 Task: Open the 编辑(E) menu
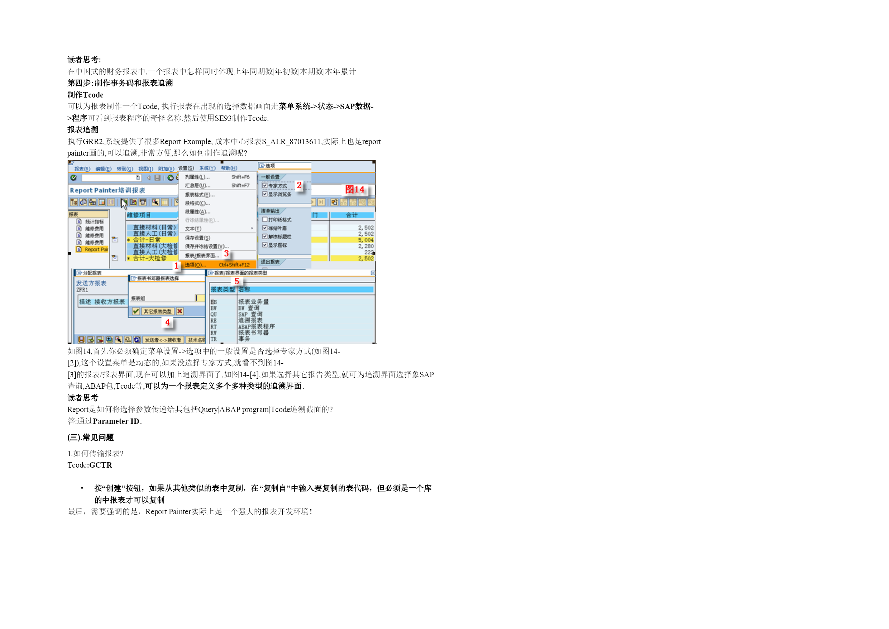104,169
